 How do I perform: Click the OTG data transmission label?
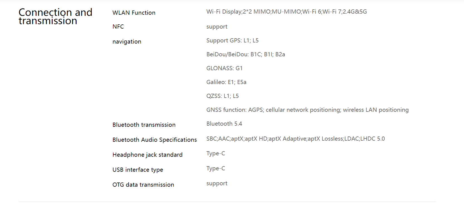[143, 185]
